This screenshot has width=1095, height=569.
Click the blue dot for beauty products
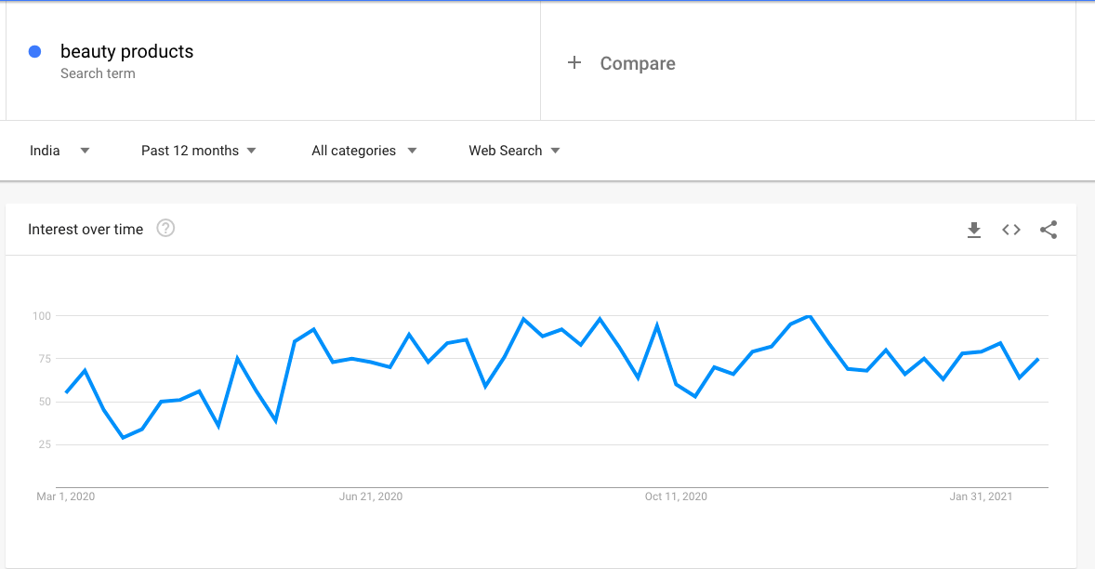pos(35,52)
